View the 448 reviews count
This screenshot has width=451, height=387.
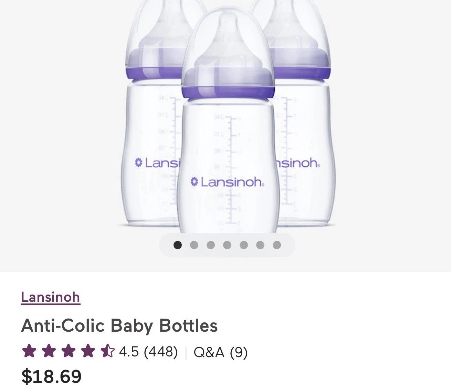click(x=161, y=352)
